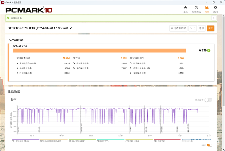The image size is (225, 151).
Task: Click the PCMARK10 logo
Action: click(x=29, y=10)
